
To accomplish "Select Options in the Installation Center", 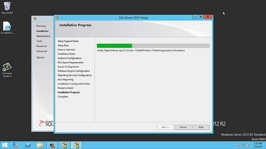I will click(41, 58).
